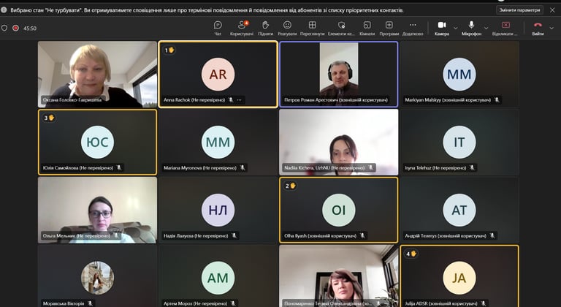The width and height of the screenshot is (561, 307).
Task: Open the Елементи керування notes icon
Action: point(341,29)
